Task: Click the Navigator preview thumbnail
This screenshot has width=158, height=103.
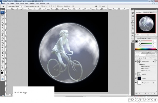Action: [146, 24]
